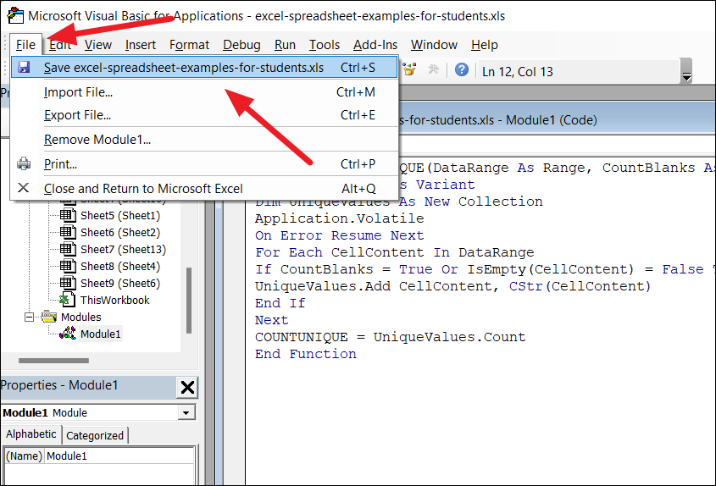Click the printer icon beside Print

[24, 163]
